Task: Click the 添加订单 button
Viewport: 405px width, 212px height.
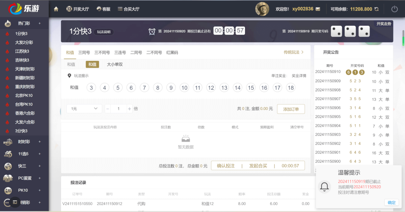Action: (291, 109)
